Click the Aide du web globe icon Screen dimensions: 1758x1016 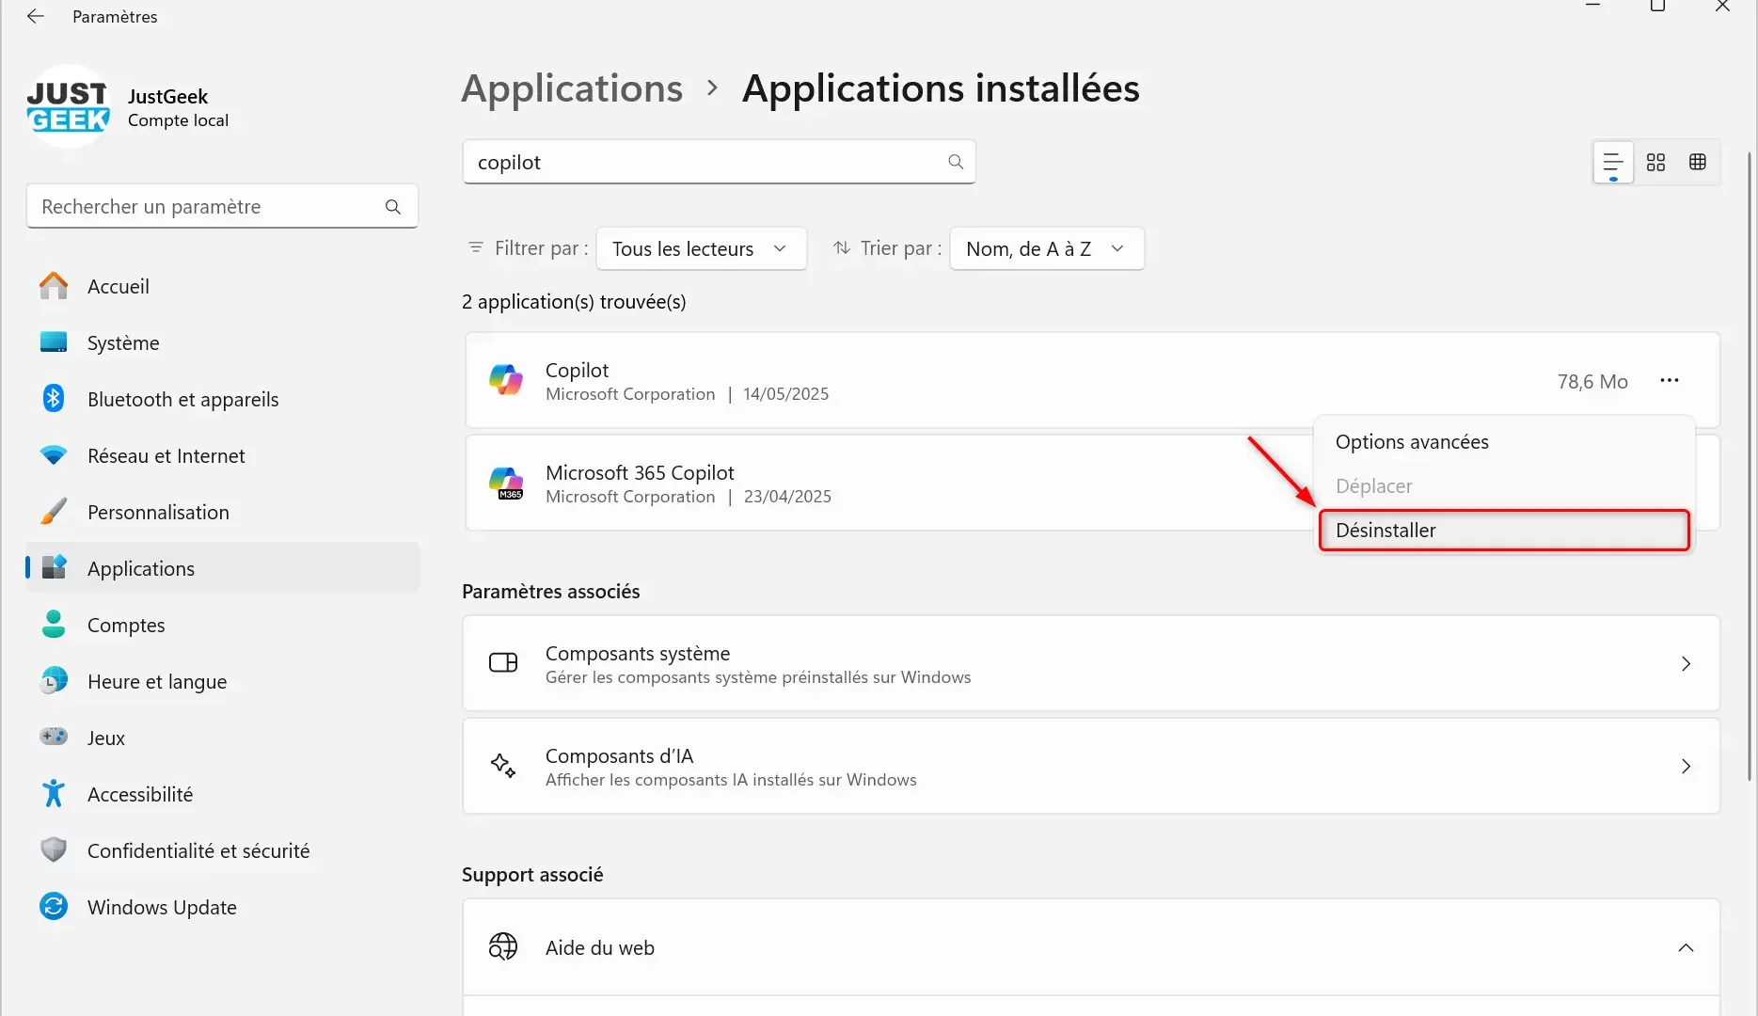pos(503,946)
